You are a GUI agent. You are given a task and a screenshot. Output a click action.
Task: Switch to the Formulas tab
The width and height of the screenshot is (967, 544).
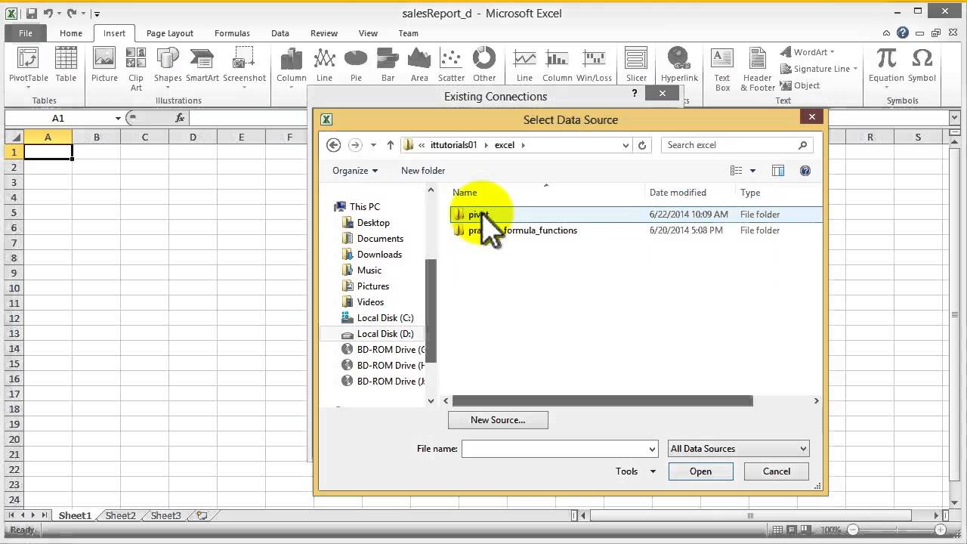coord(232,33)
